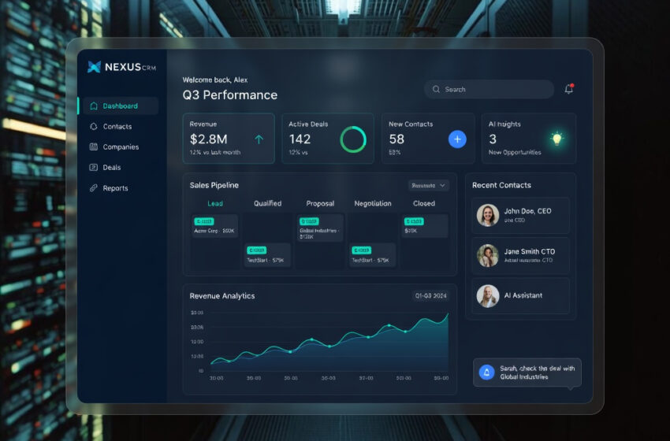The image size is (670, 441).
Task: Click the blue plus add-contact button
Action: [457, 139]
